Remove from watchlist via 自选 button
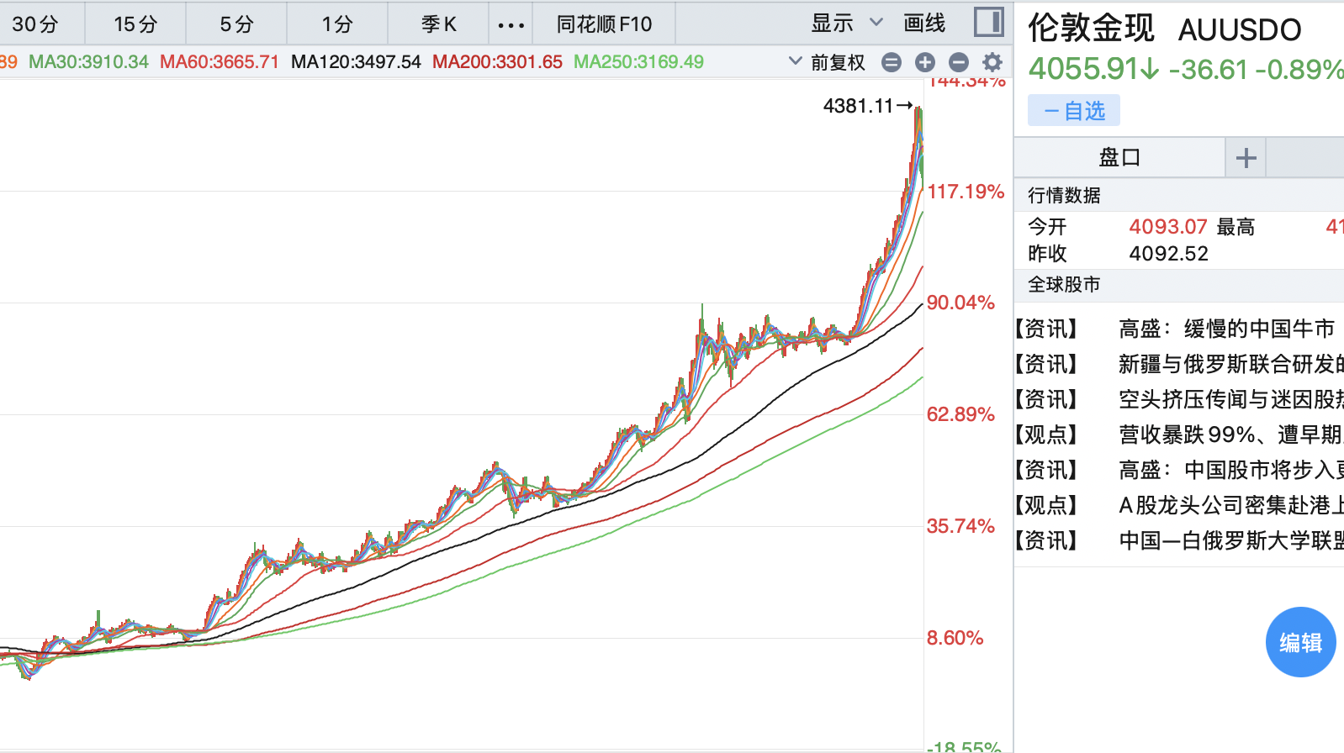The image size is (1344, 753). tap(1074, 111)
